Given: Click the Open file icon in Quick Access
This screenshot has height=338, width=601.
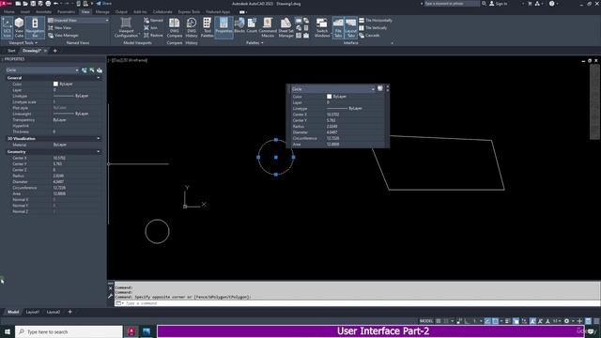Looking at the screenshot, I should tap(25, 4).
